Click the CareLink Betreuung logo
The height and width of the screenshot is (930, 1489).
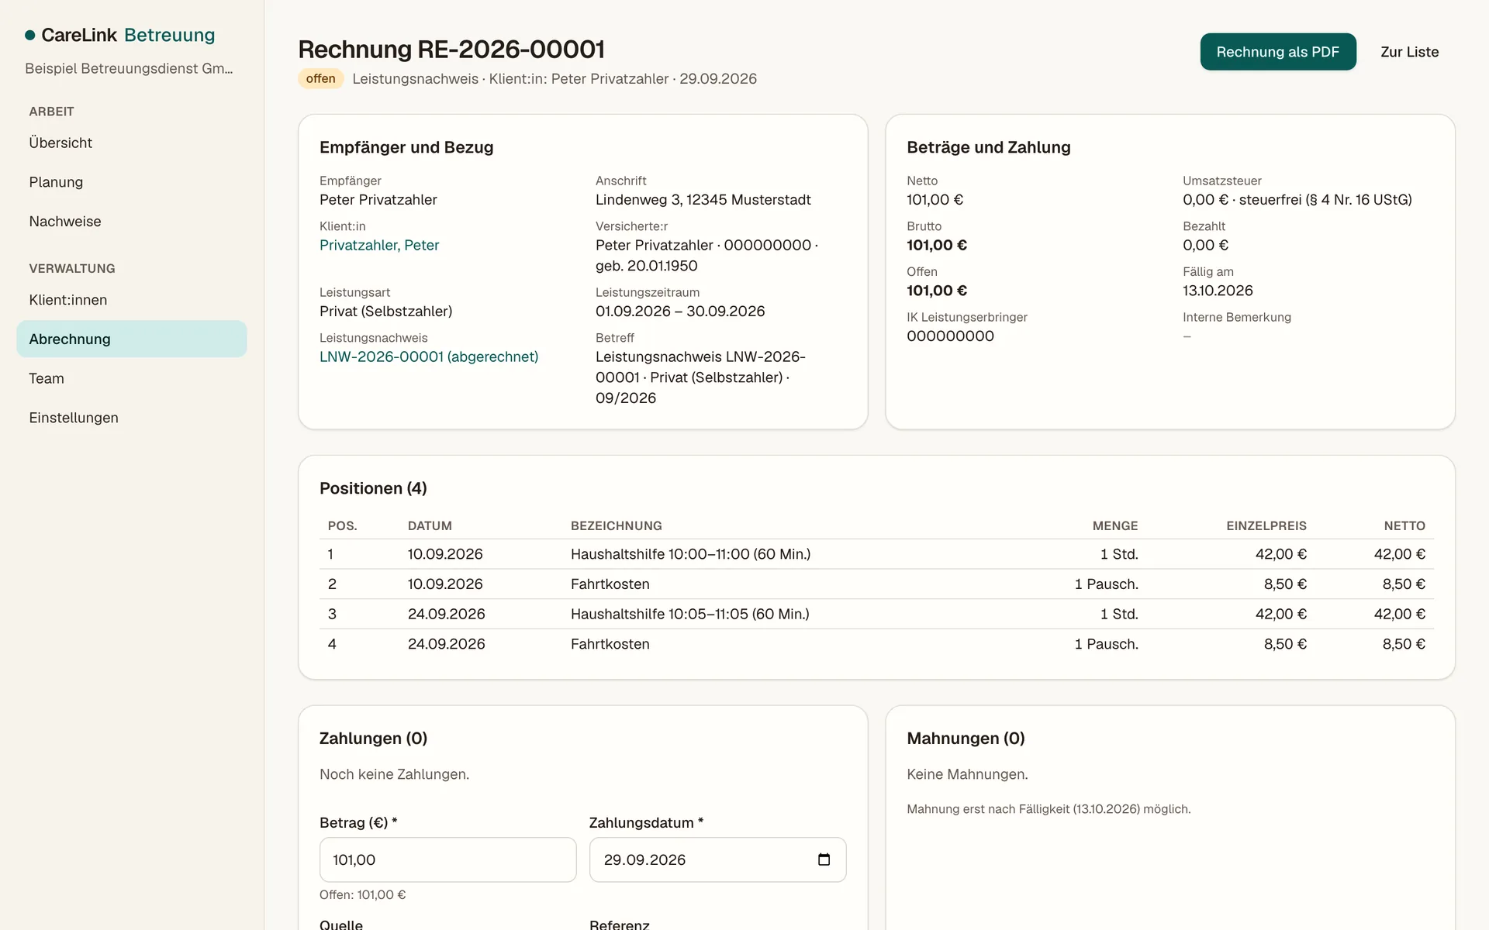click(x=120, y=35)
